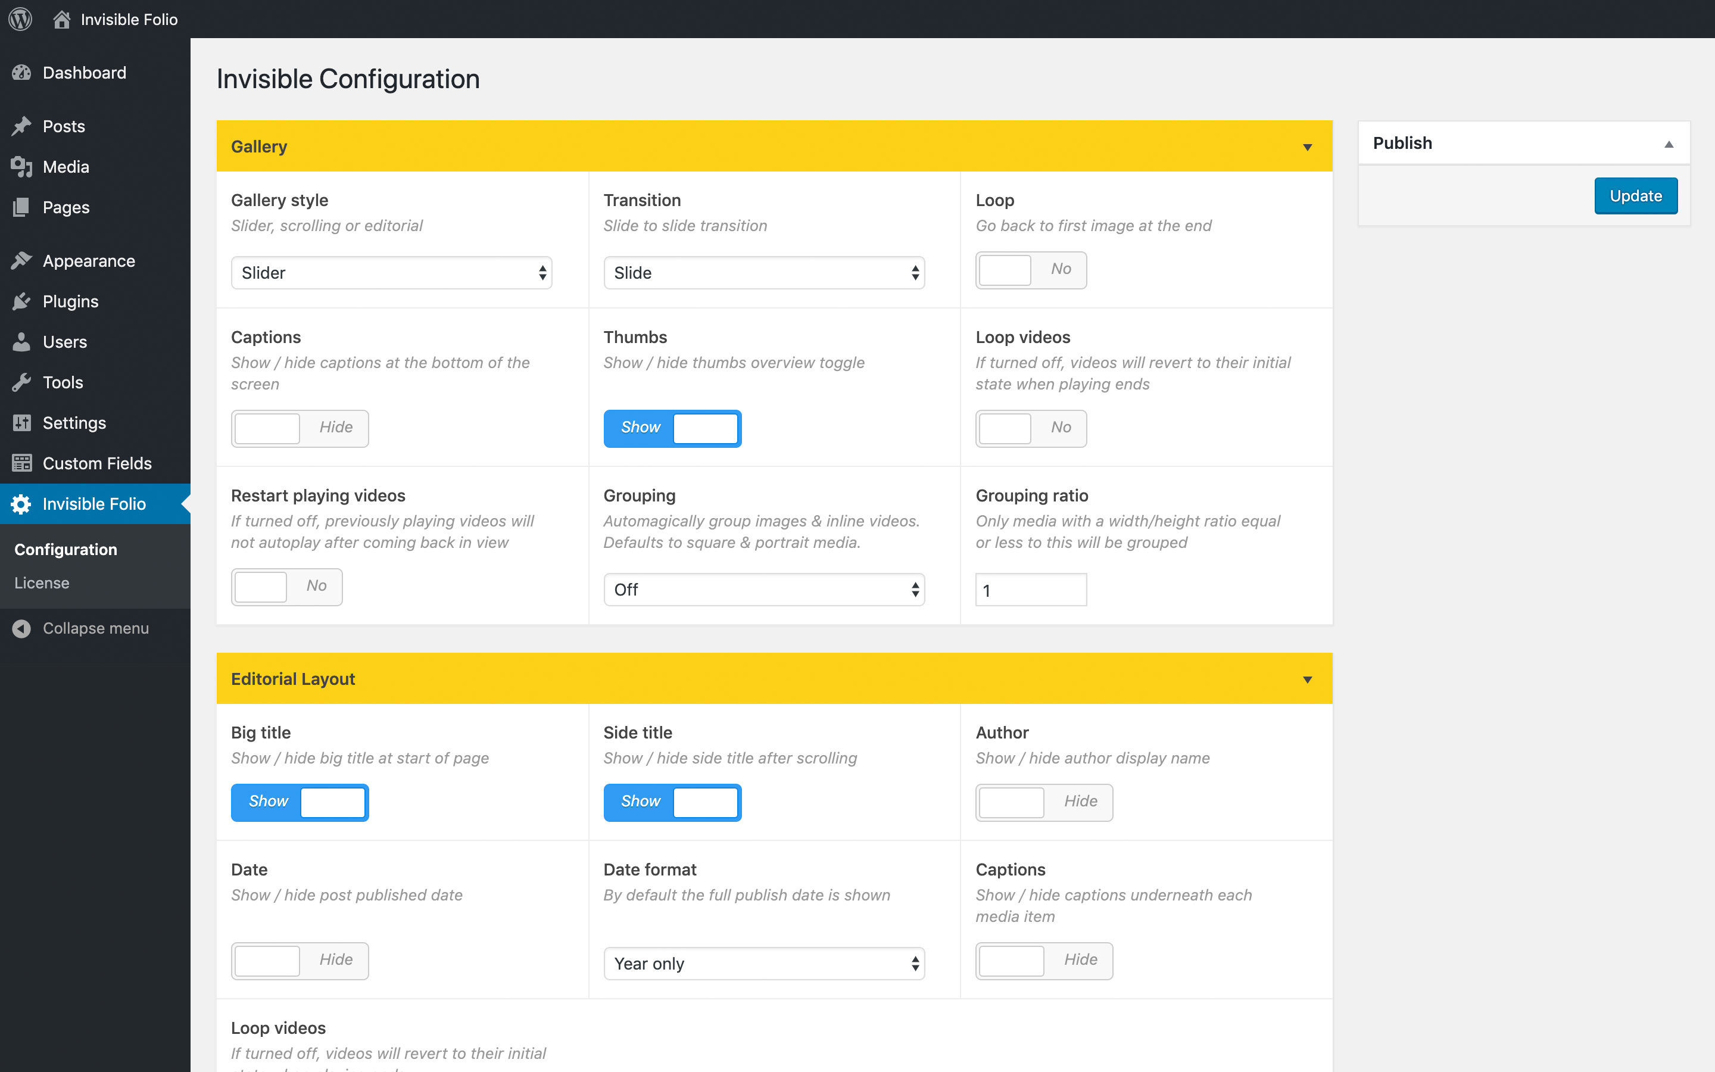Toggle the Gallery Loop switch
Screen dimensions: 1715x1072
(1030, 270)
